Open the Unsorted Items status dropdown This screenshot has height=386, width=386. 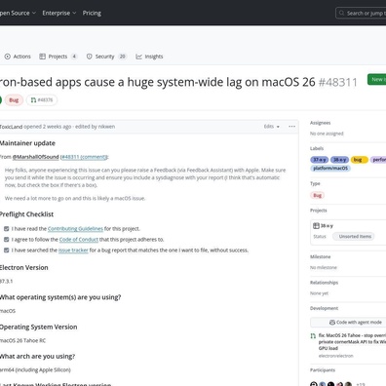pos(355,237)
